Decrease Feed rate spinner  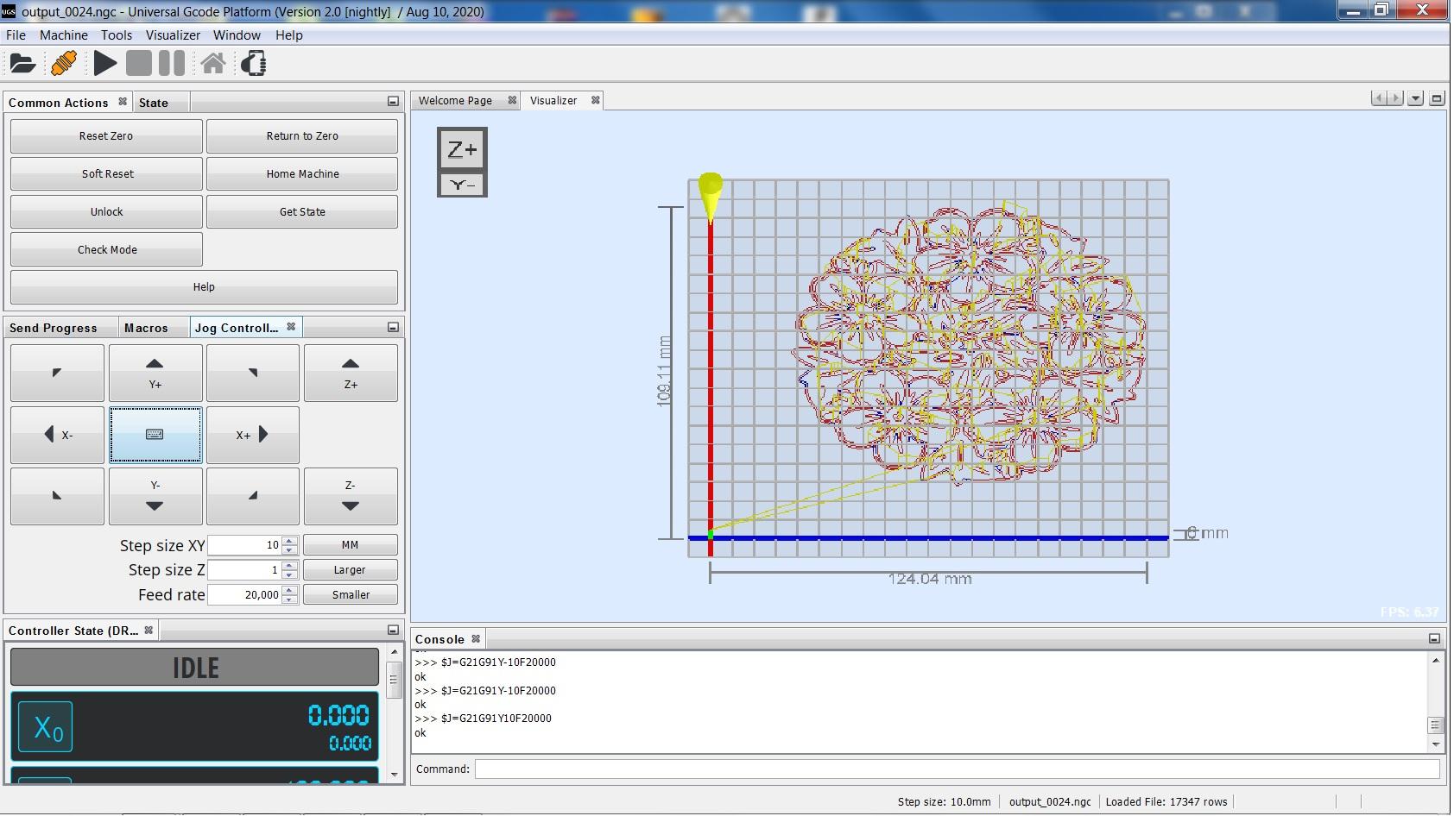tap(290, 599)
